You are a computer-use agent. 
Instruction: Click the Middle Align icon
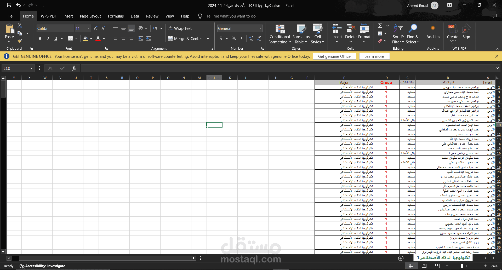point(123,28)
